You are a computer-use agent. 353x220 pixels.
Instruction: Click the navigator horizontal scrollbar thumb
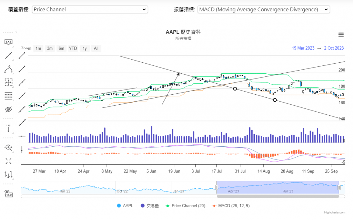pos(278,196)
